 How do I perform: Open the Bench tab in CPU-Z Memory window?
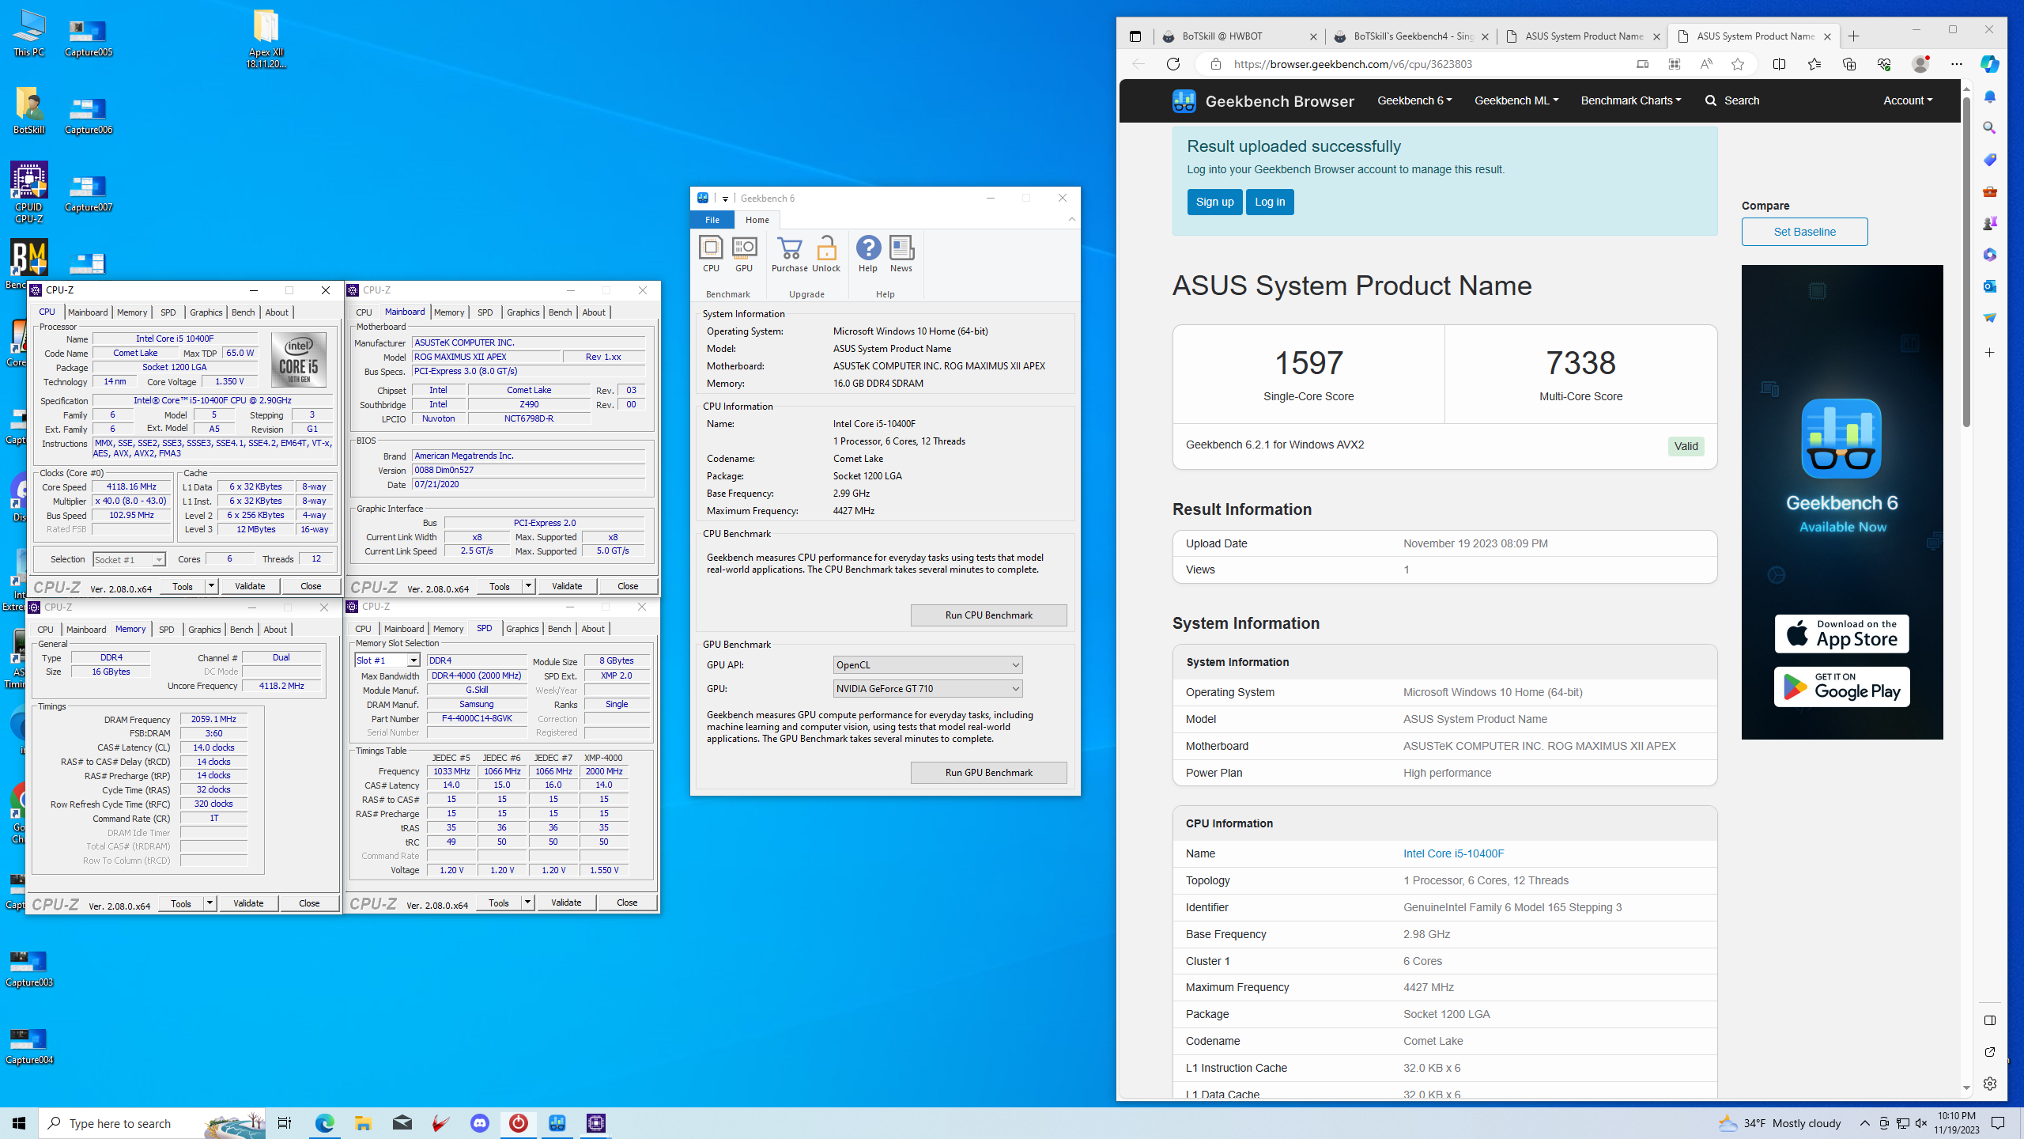click(x=241, y=630)
